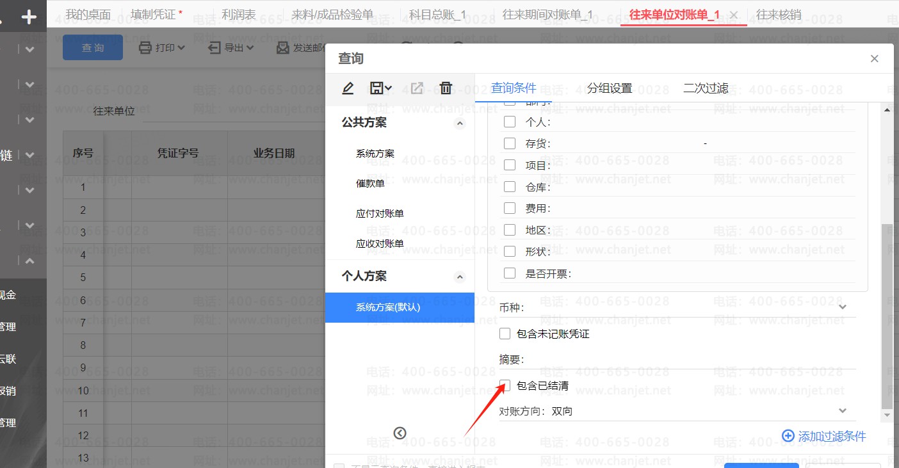
Task: Click the share/export scheme icon
Action: tap(417, 88)
